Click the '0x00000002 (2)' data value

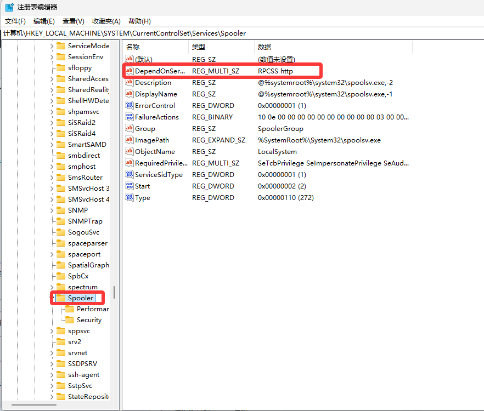tap(282, 186)
